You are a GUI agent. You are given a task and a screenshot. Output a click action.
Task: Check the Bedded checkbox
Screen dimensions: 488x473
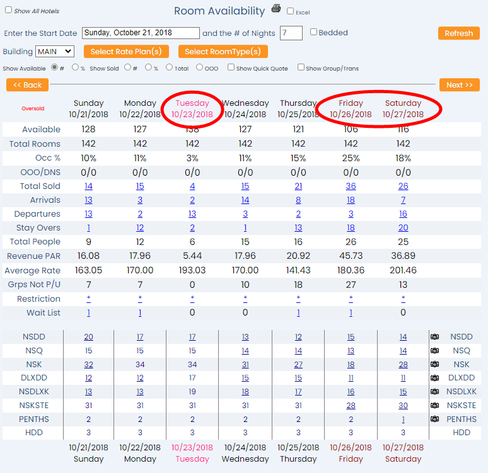(313, 32)
